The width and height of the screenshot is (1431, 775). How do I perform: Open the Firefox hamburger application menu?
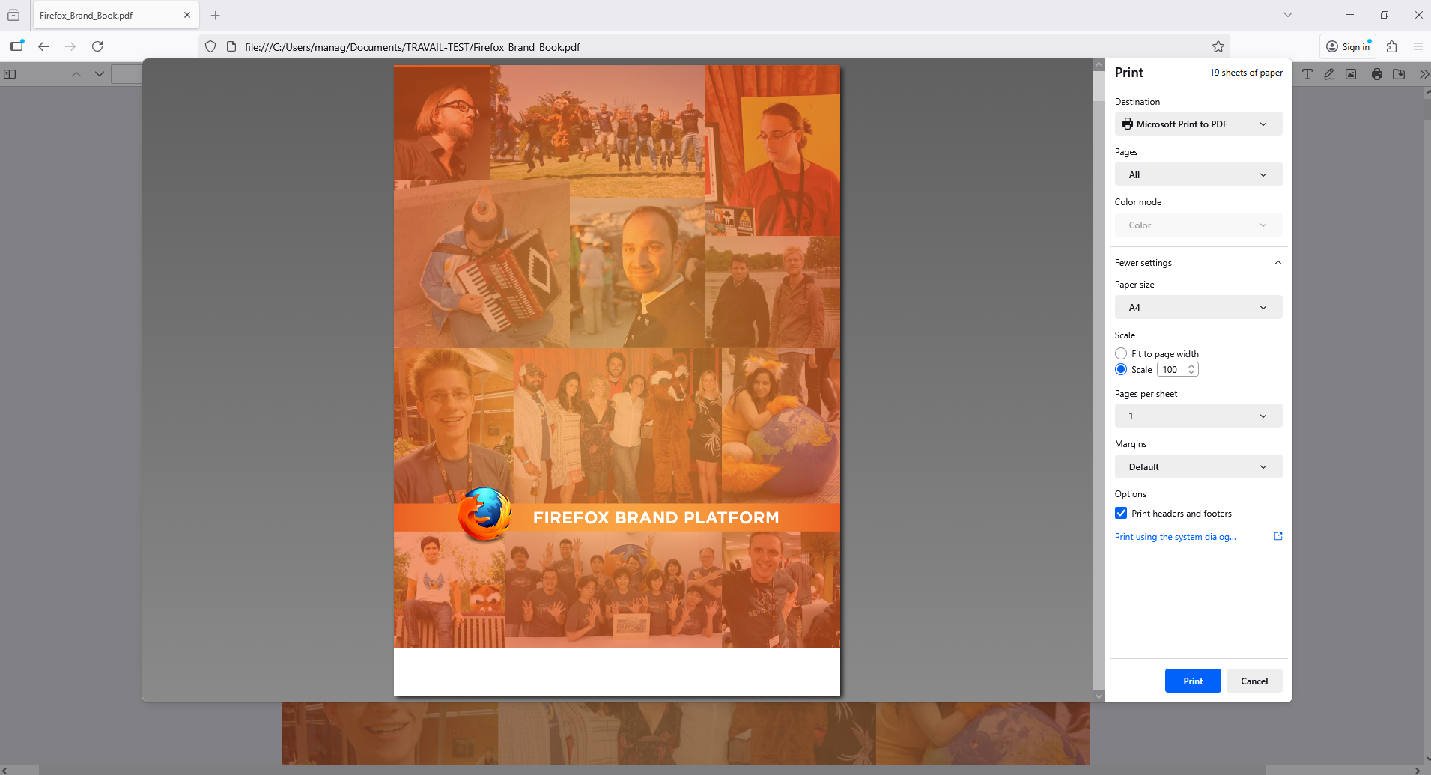1418,46
